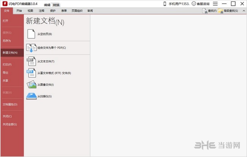Viewport: 247px width, 157px height.
Task: Open the 保护 ribbon tab
Action: (x=53, y=11)
